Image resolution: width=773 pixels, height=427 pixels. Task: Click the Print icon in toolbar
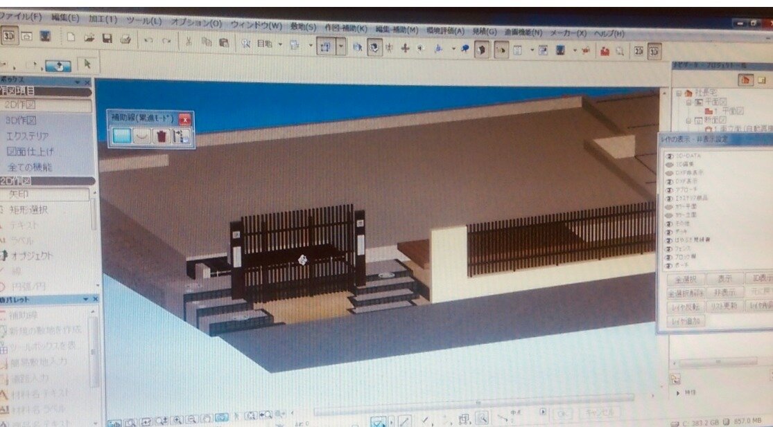[125, 39]
